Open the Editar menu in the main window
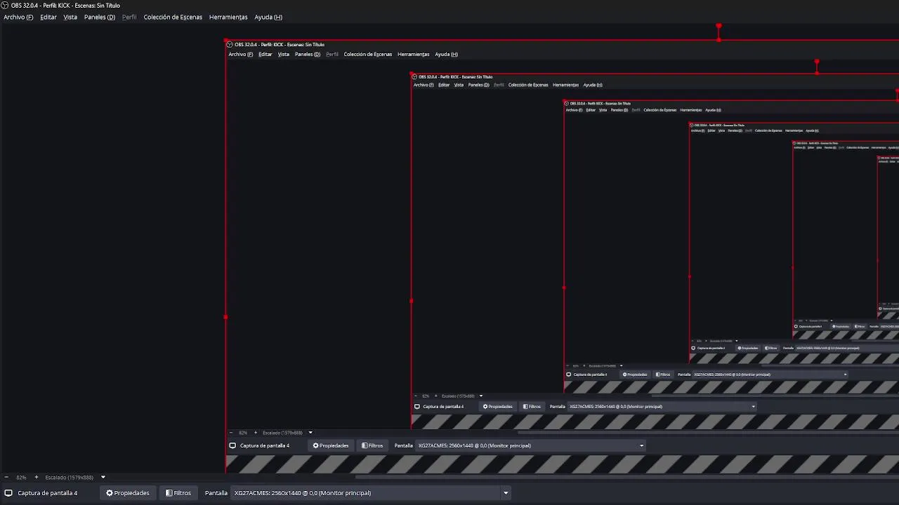 [x=48, y=17]
